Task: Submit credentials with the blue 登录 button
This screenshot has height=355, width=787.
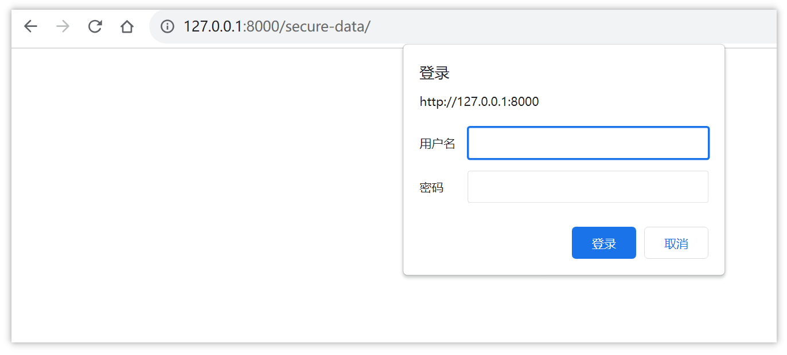Action: click(603, 243)
